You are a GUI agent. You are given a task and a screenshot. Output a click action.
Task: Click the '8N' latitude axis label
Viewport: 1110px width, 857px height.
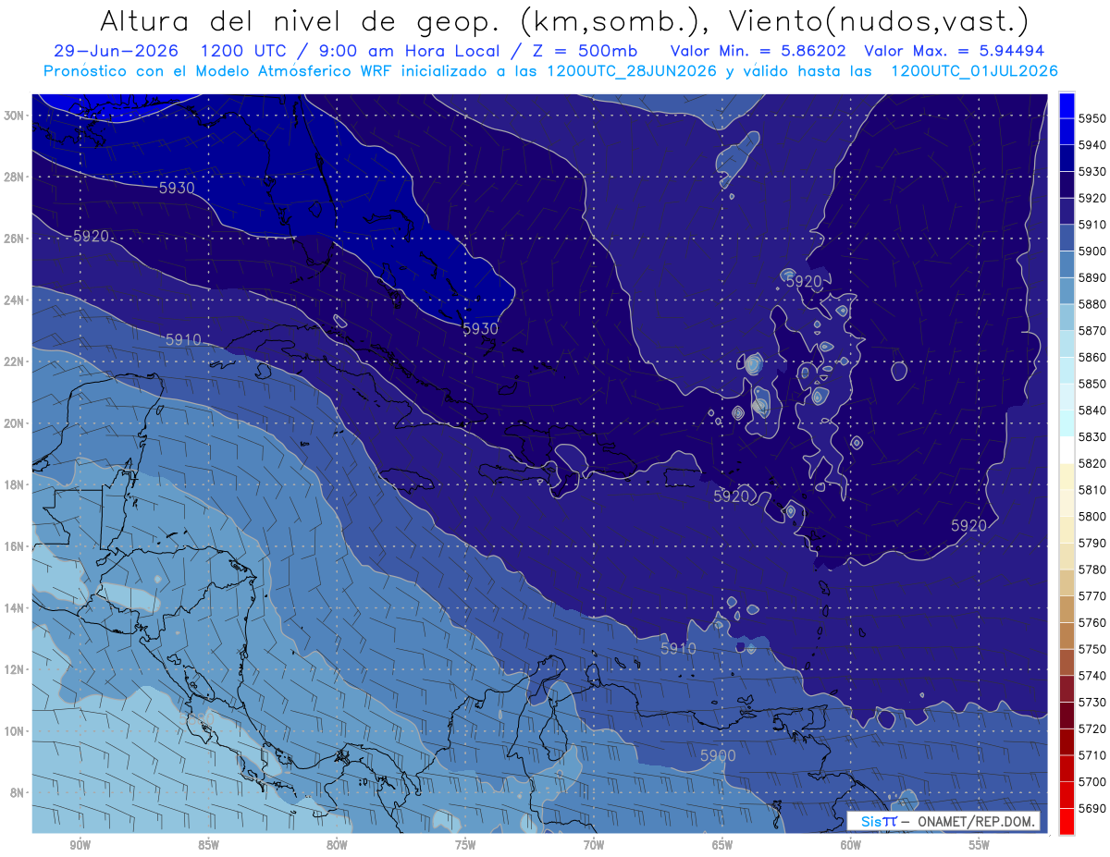point(16,792)
